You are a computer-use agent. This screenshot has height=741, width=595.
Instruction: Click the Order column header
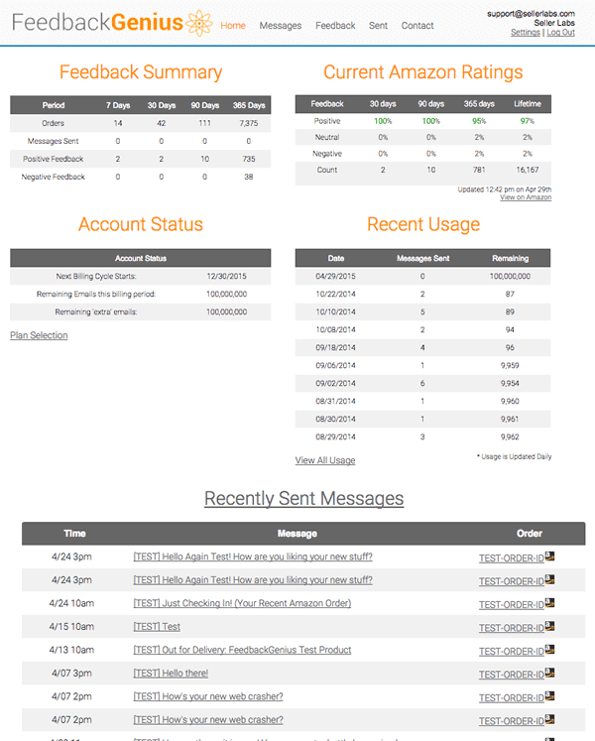[529, 533]
